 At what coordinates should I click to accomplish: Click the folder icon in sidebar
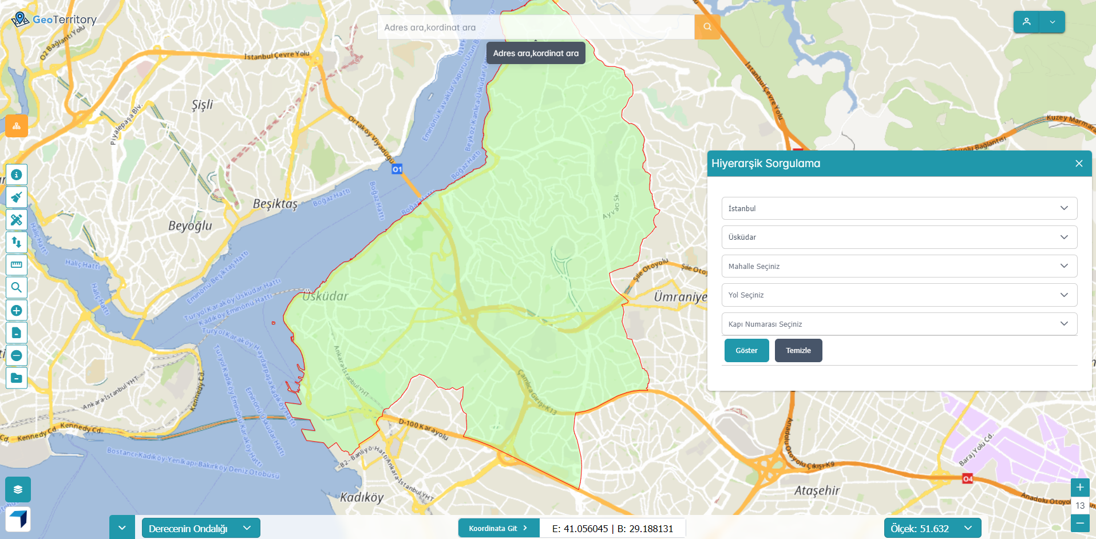click(x=17, y=378)
